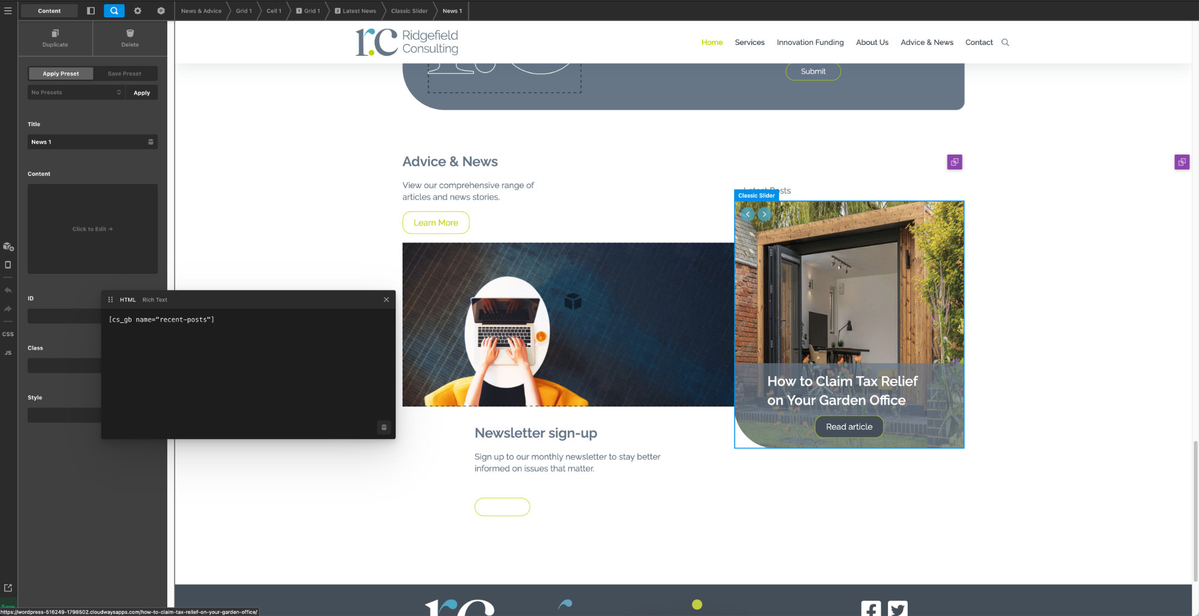Switch to the Save Preset toggle
The image size is (1199, 616).
pos(124,74)
